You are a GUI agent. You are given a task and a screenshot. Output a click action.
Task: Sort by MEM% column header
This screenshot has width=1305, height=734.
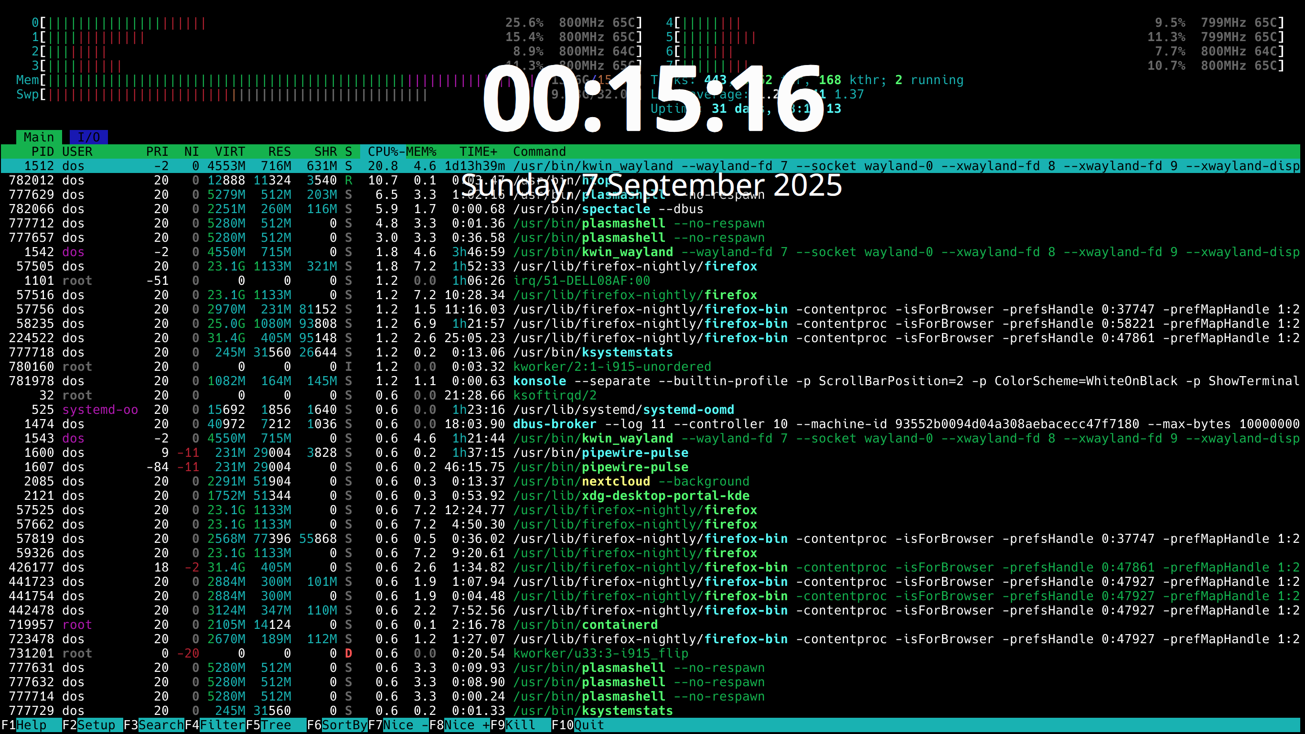click(x=421, y=151)
